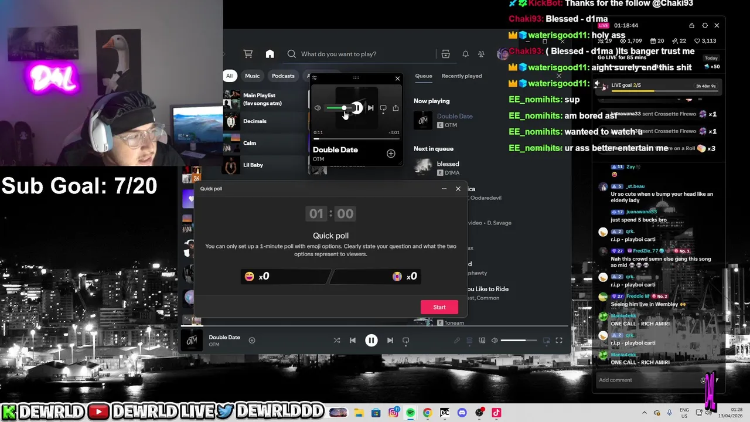Open the Spotify profile avatar
The width and height of the screenshot is (750, 422).
(502, 54)
